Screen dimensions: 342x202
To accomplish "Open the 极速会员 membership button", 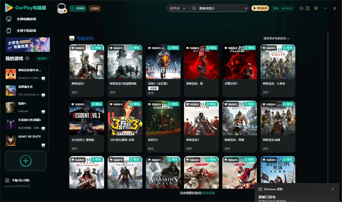I will click(x=260, y=8).
